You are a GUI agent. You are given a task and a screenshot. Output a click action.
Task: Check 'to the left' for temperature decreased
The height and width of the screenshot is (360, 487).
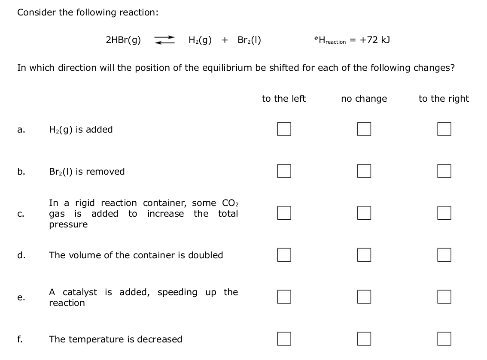pos(284,339)
